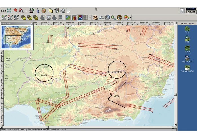This screenshot has width=197, height=138.
Task: Click the Navegador overview map thumbnail
Action: coord(16,37)
